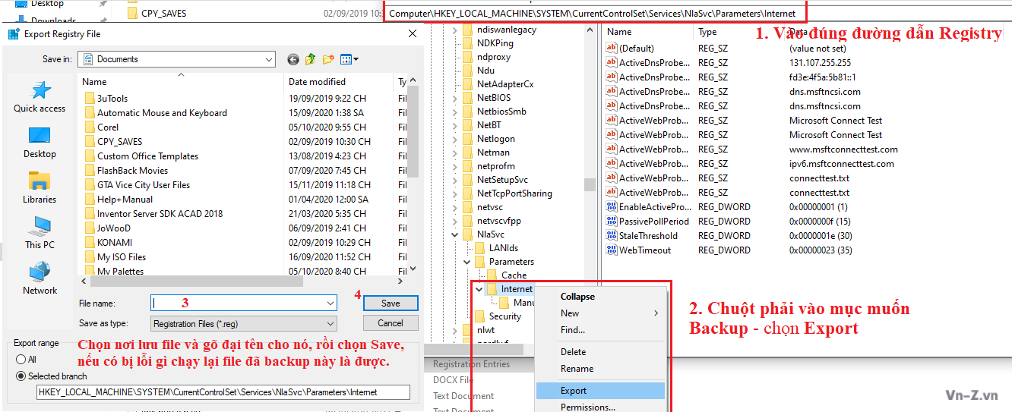Select the Corel folder icon

pyautogui.click(x=89, y=127)
